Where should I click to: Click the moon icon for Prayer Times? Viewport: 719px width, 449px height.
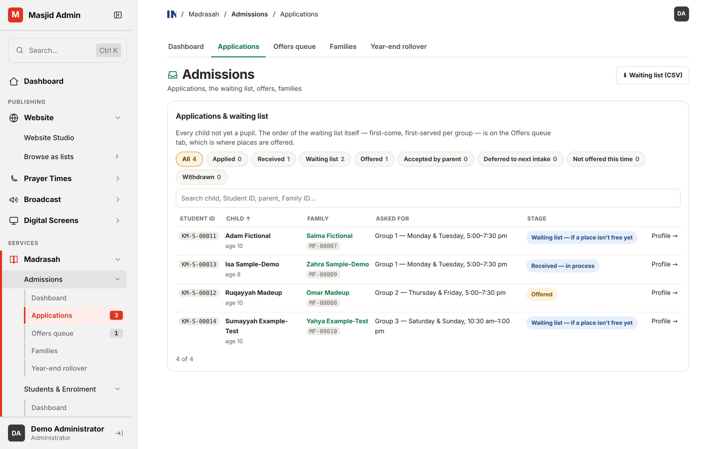pyautogui.click(x=14, y=178)
